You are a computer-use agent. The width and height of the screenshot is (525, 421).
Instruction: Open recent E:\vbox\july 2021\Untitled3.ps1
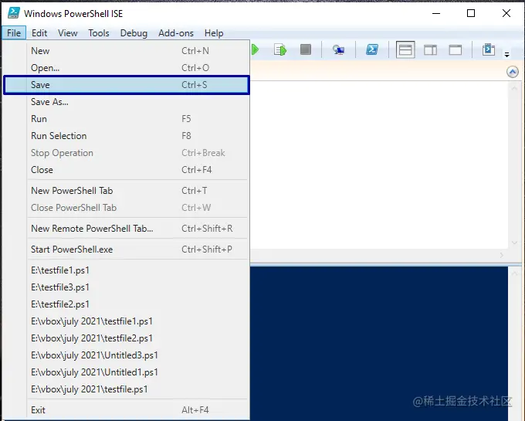point(126,355)
